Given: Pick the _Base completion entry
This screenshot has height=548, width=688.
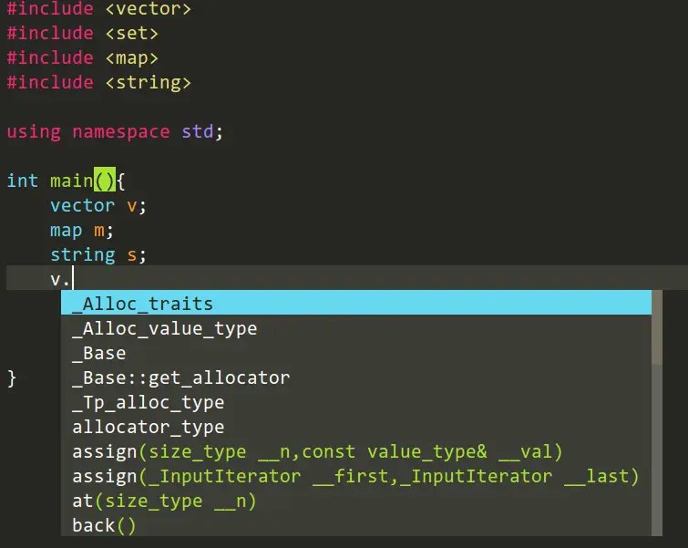Looking at the screenshot, I should click(356, 353).
